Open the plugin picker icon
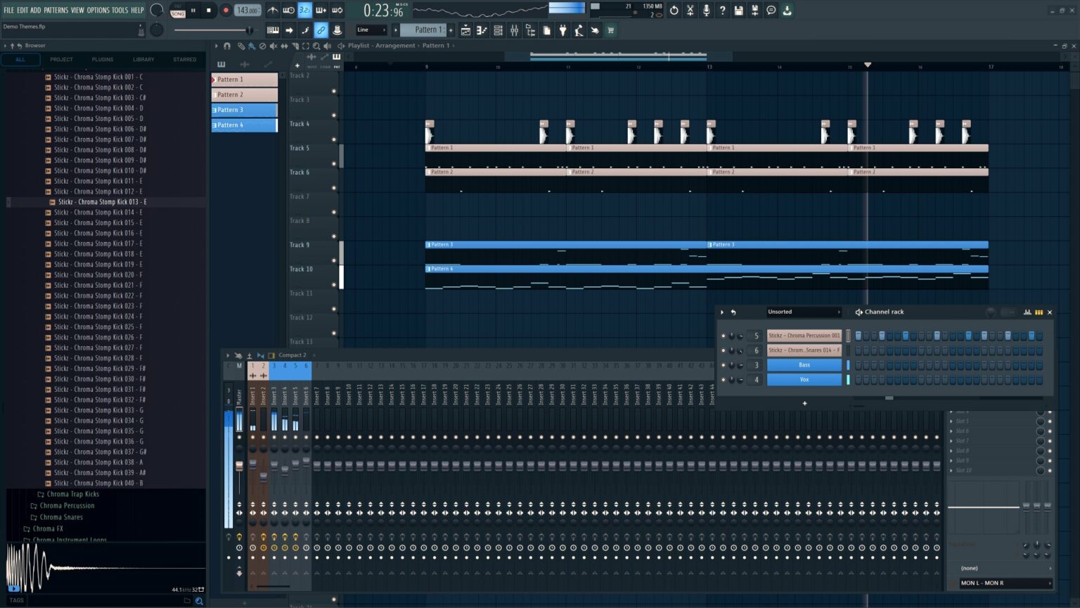The image size is (1080, 608). pos(562,30)
